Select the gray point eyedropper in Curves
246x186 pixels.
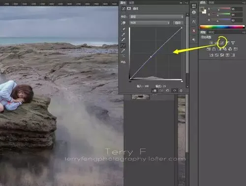pos(123,34)
